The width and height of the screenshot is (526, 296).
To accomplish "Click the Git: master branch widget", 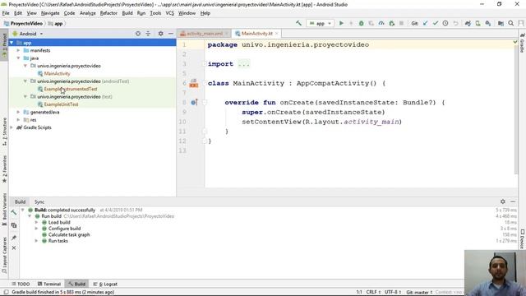I will 419,293.
